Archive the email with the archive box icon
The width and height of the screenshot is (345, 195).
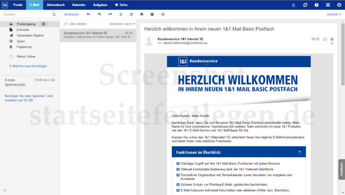[152, 14]
